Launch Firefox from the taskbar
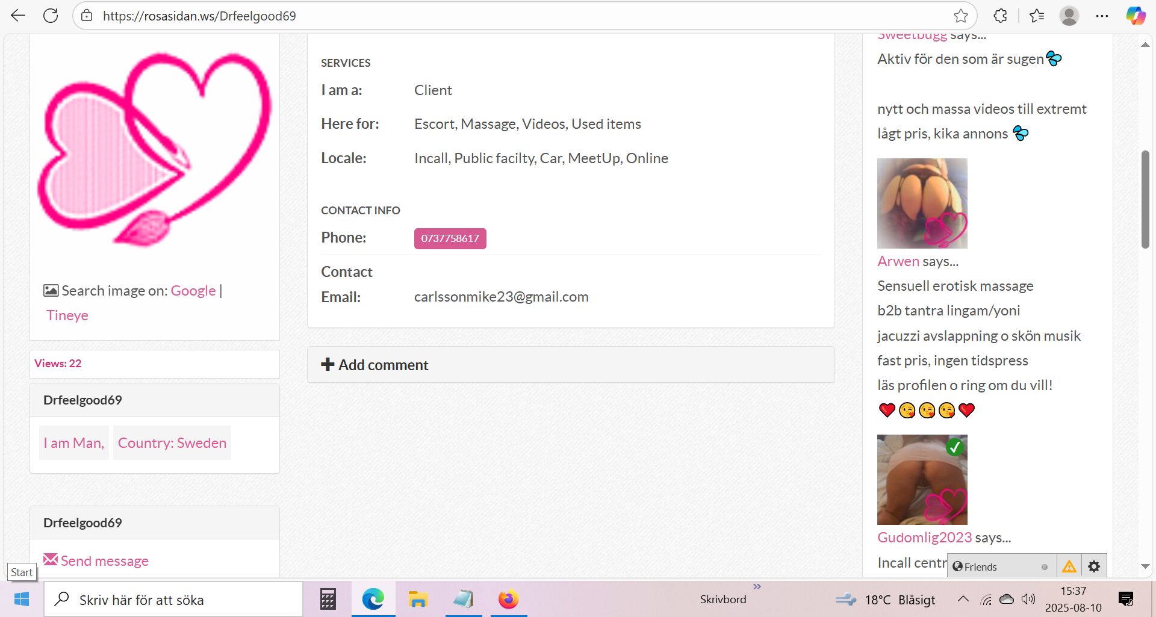The width and height of the screenshot is (1156, 617). [x=508, y=600]
